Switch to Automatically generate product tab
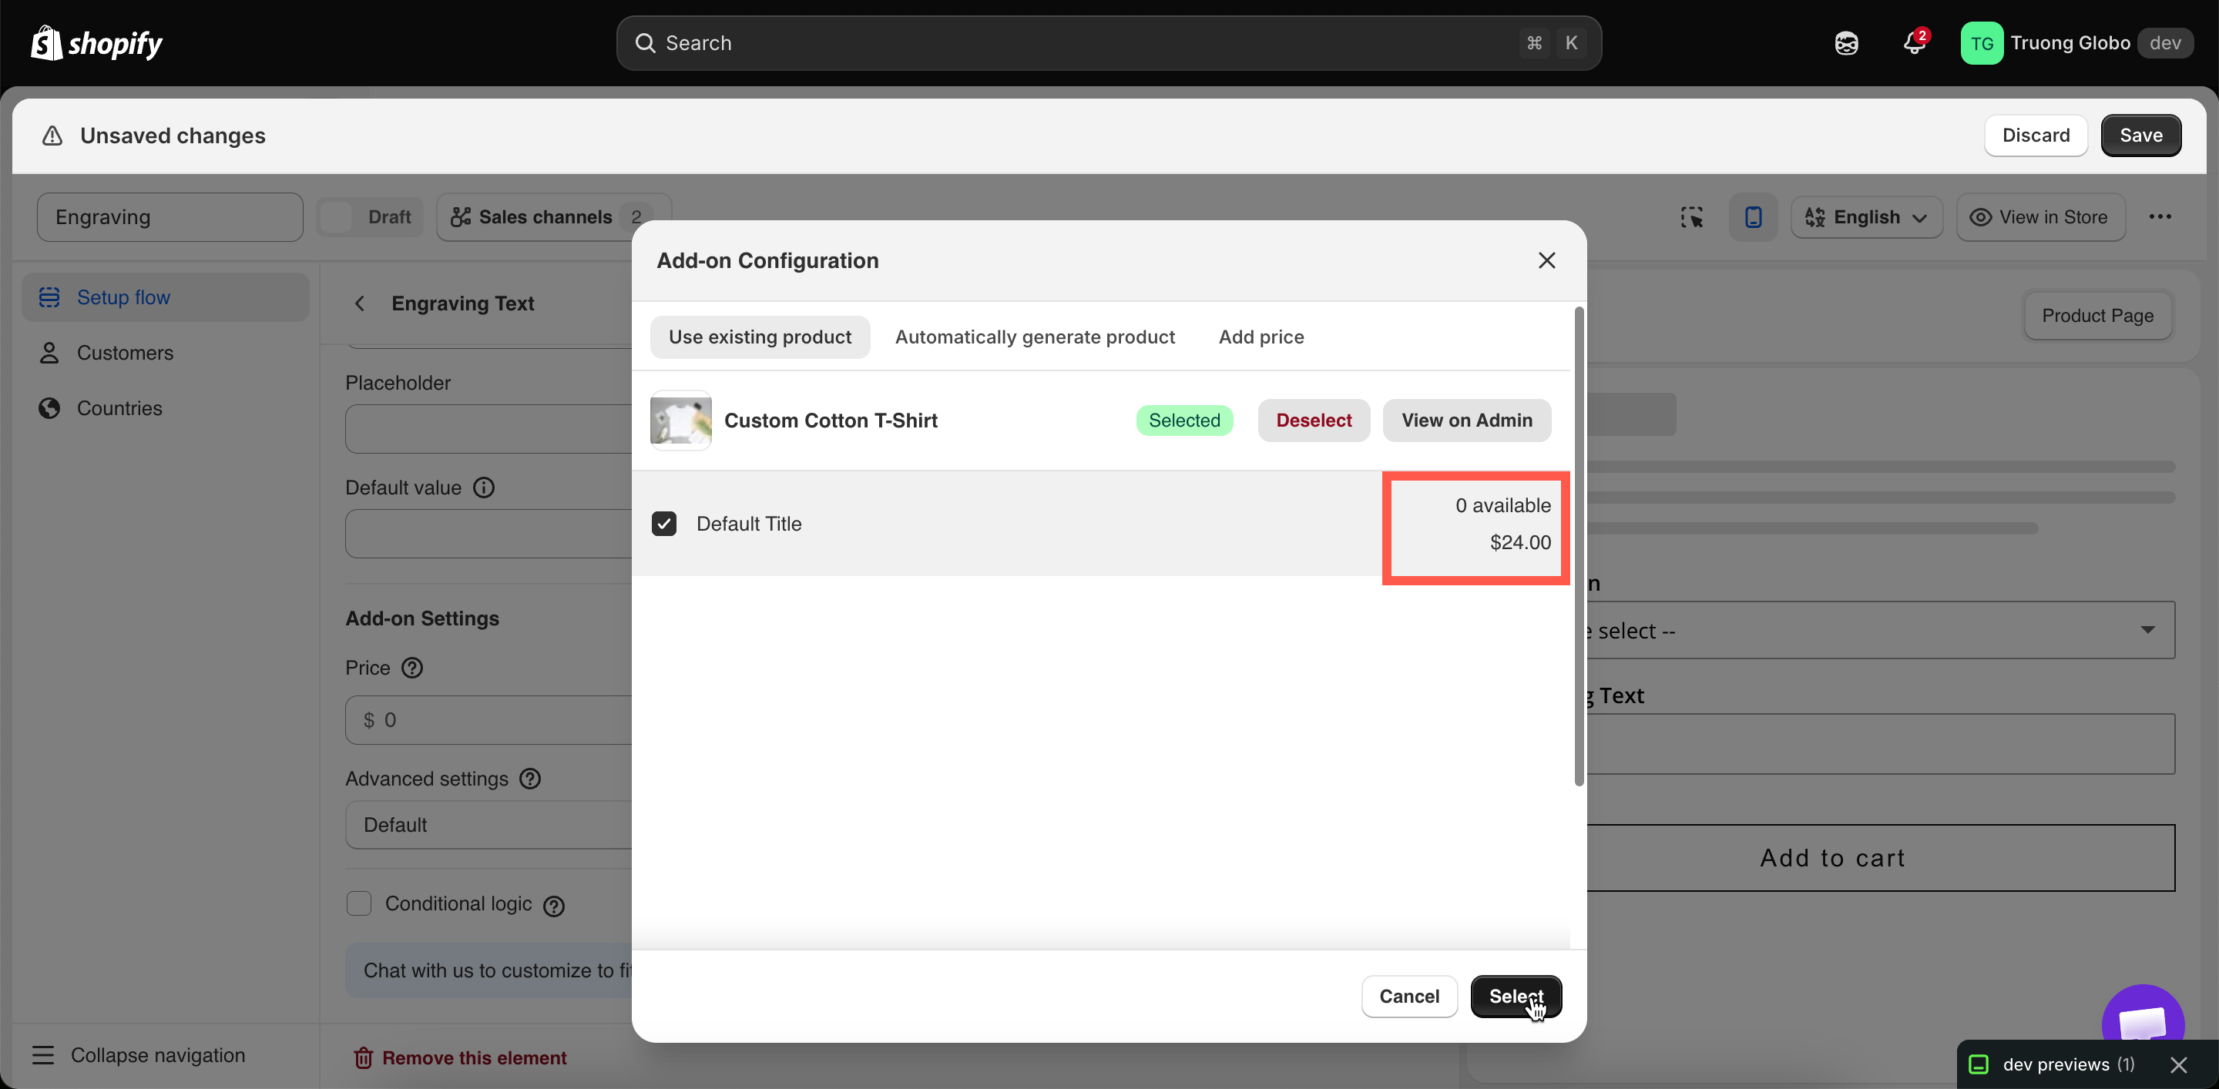 pyautogui.click(x=1035, y=337)
